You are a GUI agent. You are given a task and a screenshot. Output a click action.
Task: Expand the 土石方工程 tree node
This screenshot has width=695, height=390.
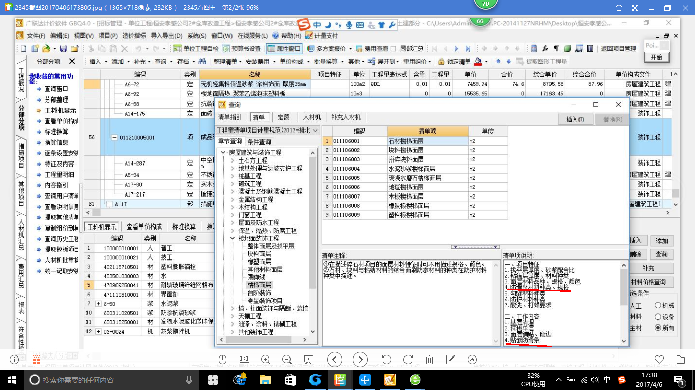point(232,160)
